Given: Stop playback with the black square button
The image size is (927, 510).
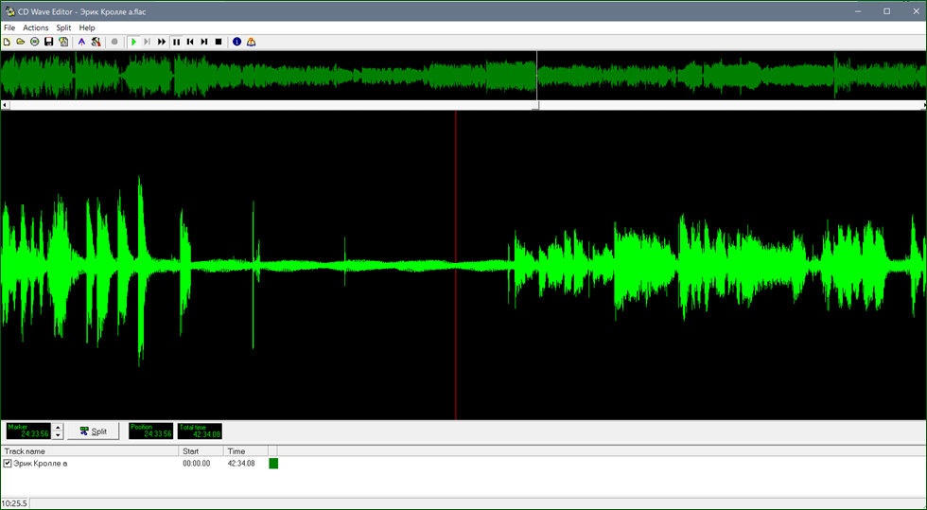Looking at the screenshot, I should [x=219, y=42].
